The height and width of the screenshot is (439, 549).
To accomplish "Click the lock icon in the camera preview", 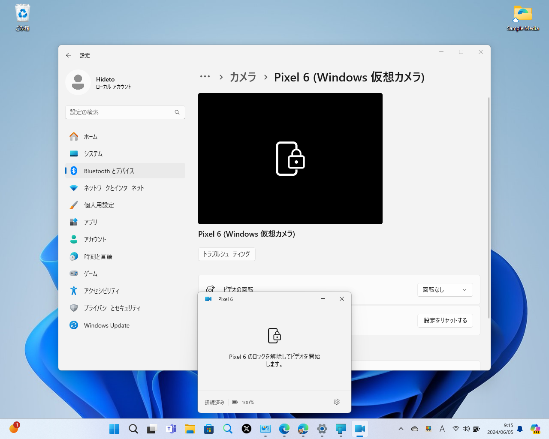I will (x=290, y=159).
